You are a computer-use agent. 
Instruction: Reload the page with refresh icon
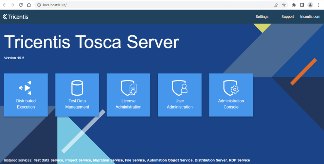(x=21, y=5)
